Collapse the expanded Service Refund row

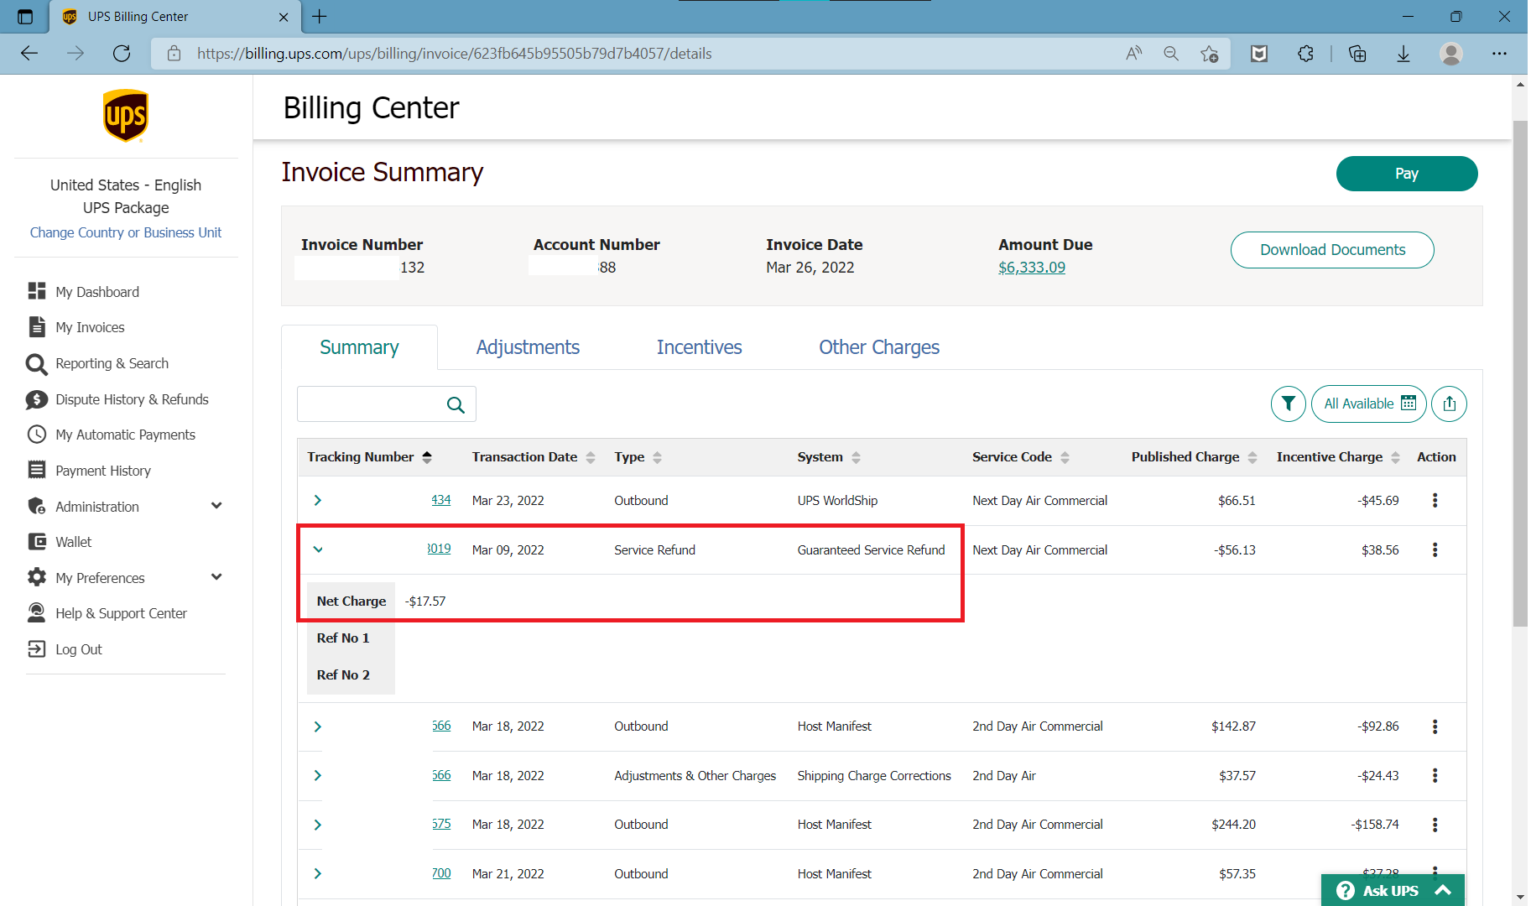pos(318,549)
